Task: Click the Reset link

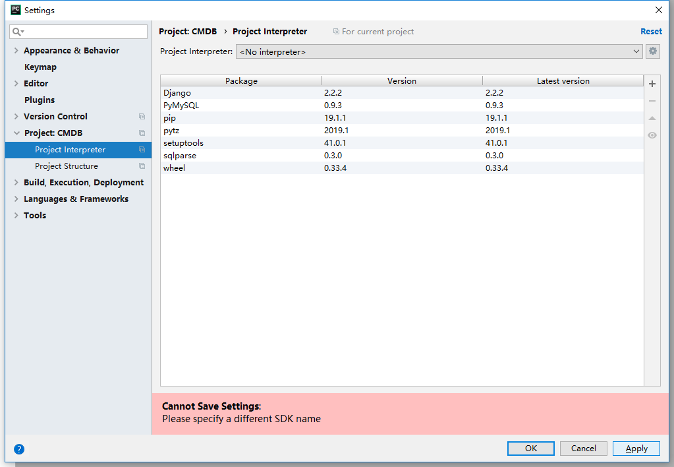Action: click(x=651, y=31)
